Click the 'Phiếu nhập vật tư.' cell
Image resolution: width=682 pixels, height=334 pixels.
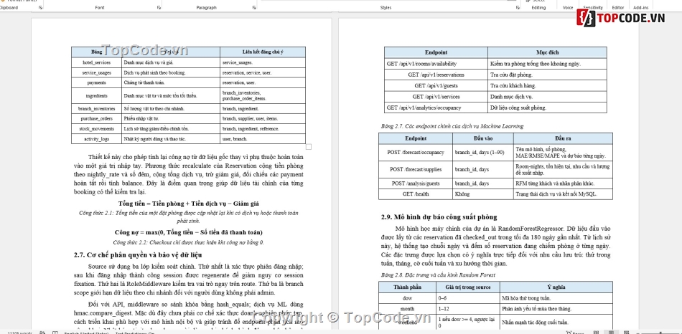[171, 118]
